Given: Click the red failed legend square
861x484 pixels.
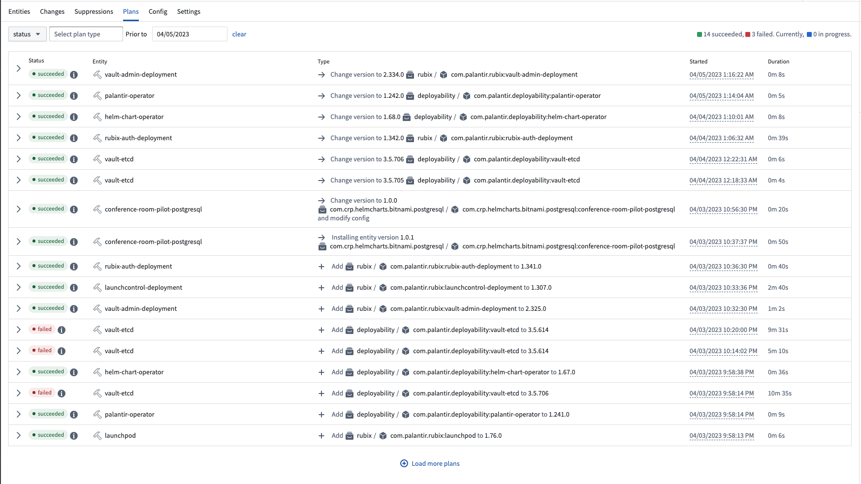Looking at the screenshot, I should coord(748,34).
